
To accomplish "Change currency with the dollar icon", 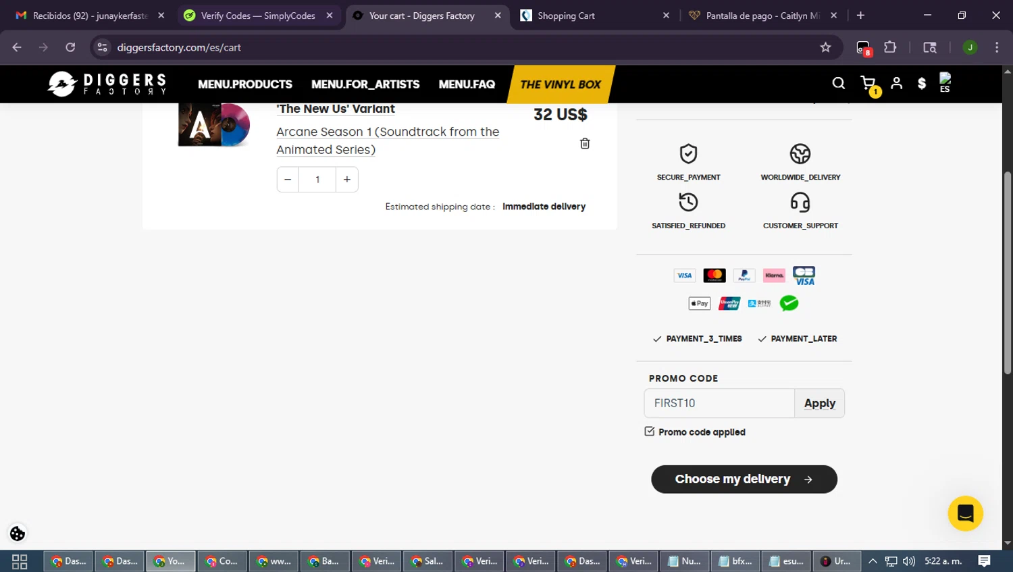I will [x=922, y=83].
